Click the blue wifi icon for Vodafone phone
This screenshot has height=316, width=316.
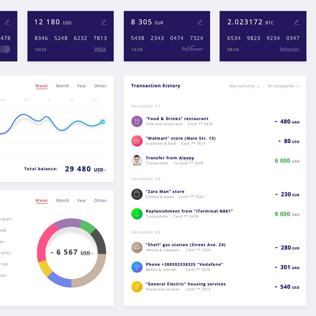137,267
